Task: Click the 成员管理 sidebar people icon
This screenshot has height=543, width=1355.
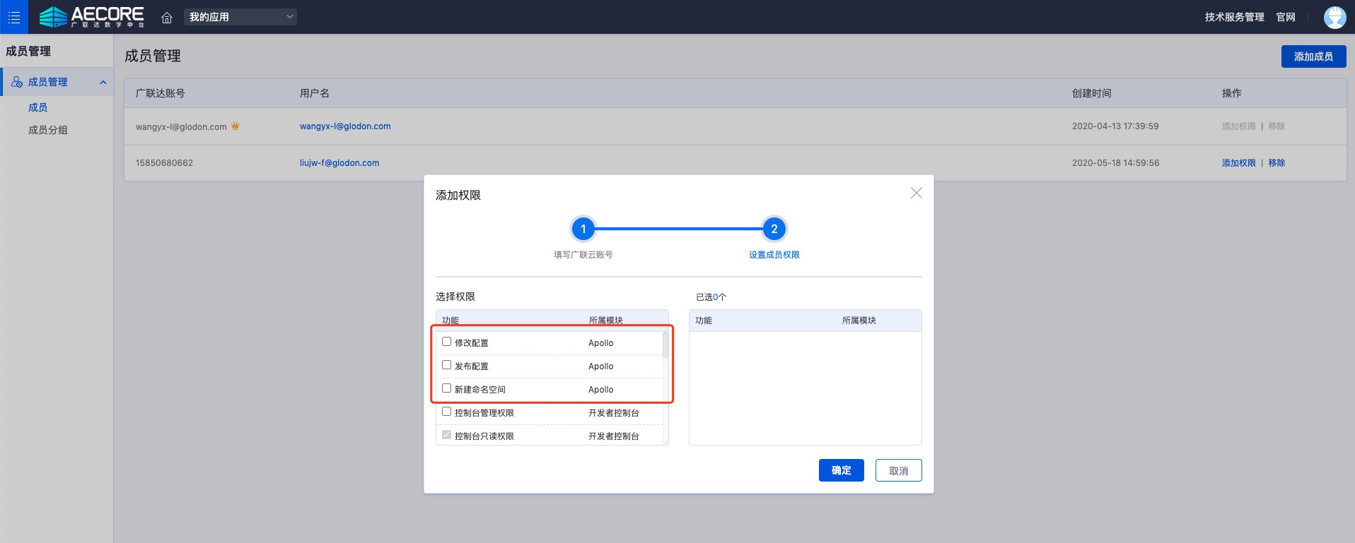Action: [17, 82]
